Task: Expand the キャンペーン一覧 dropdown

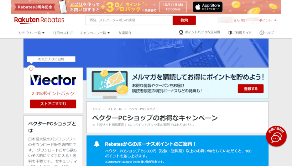Action: coord(95,33)
